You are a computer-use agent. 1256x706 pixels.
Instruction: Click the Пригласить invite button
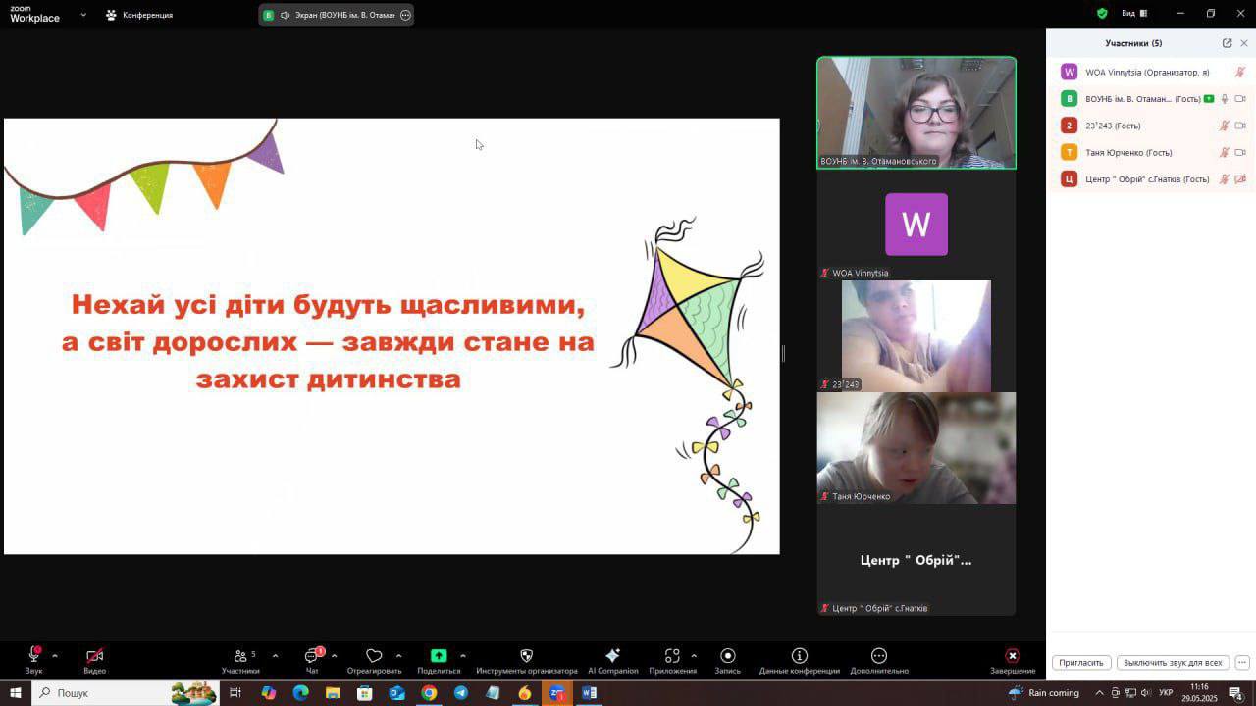click(1082, 663)
